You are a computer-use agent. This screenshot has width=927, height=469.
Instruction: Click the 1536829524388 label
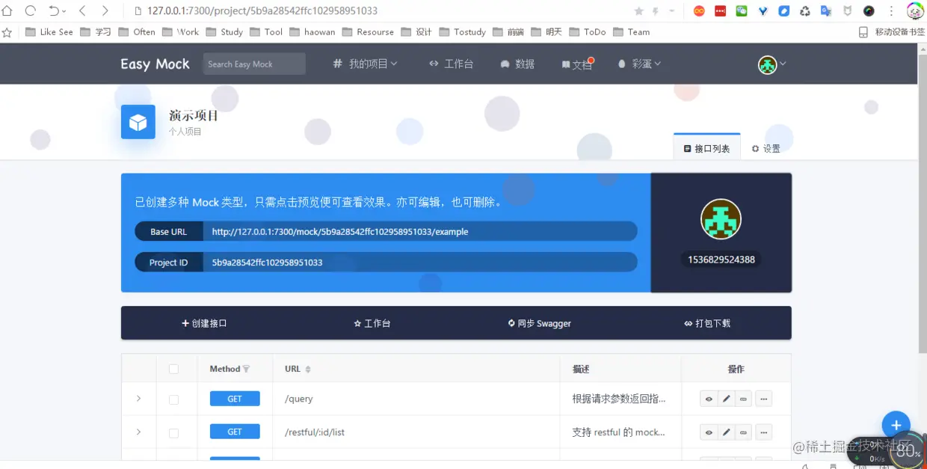point(721,260)
